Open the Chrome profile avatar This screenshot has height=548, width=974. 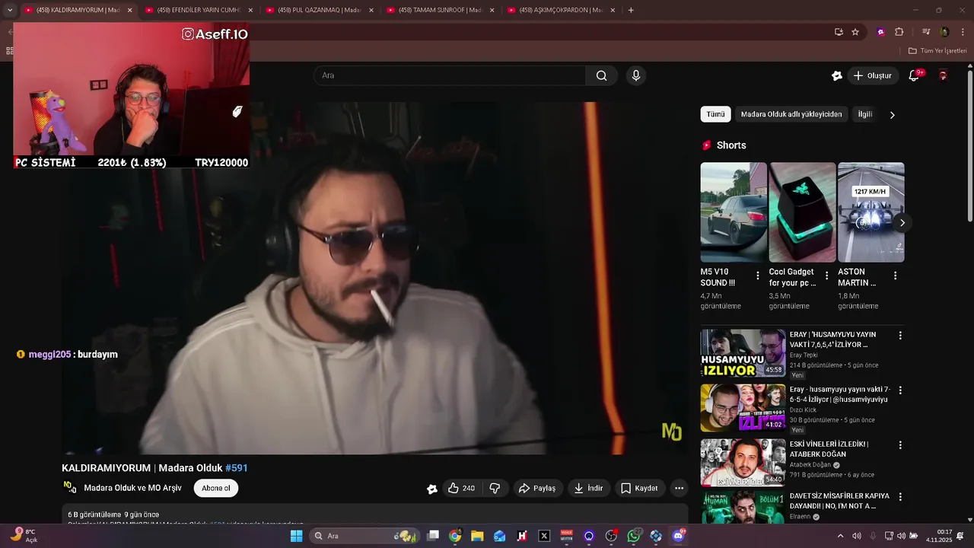tap(944, 32)
